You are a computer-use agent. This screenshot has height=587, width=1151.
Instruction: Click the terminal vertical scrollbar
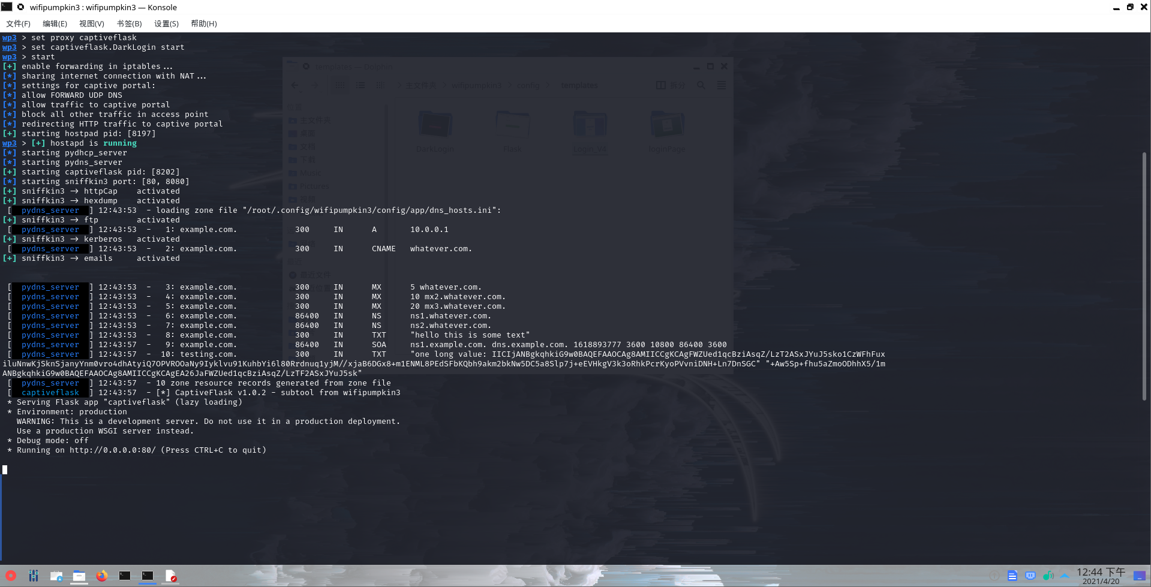[x=1144, y=276]
